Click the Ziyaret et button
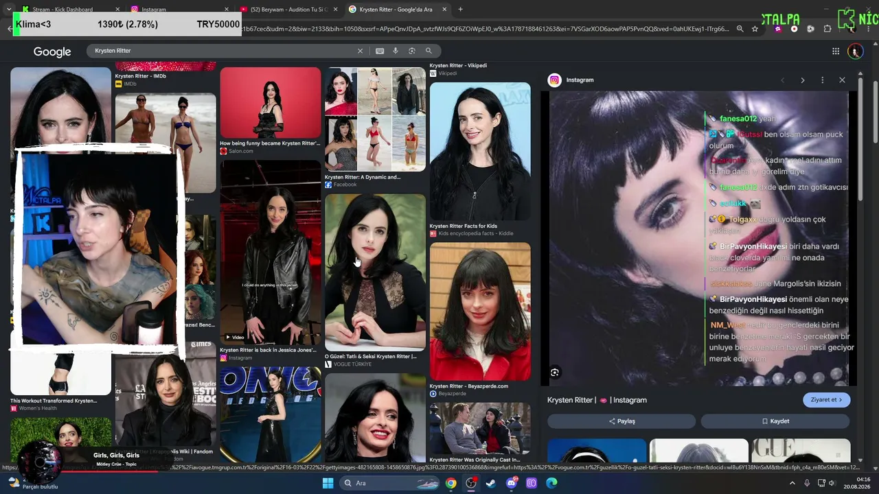Image resolution: width=879 pixels, height=494 pixels. [x=826, y=400]
